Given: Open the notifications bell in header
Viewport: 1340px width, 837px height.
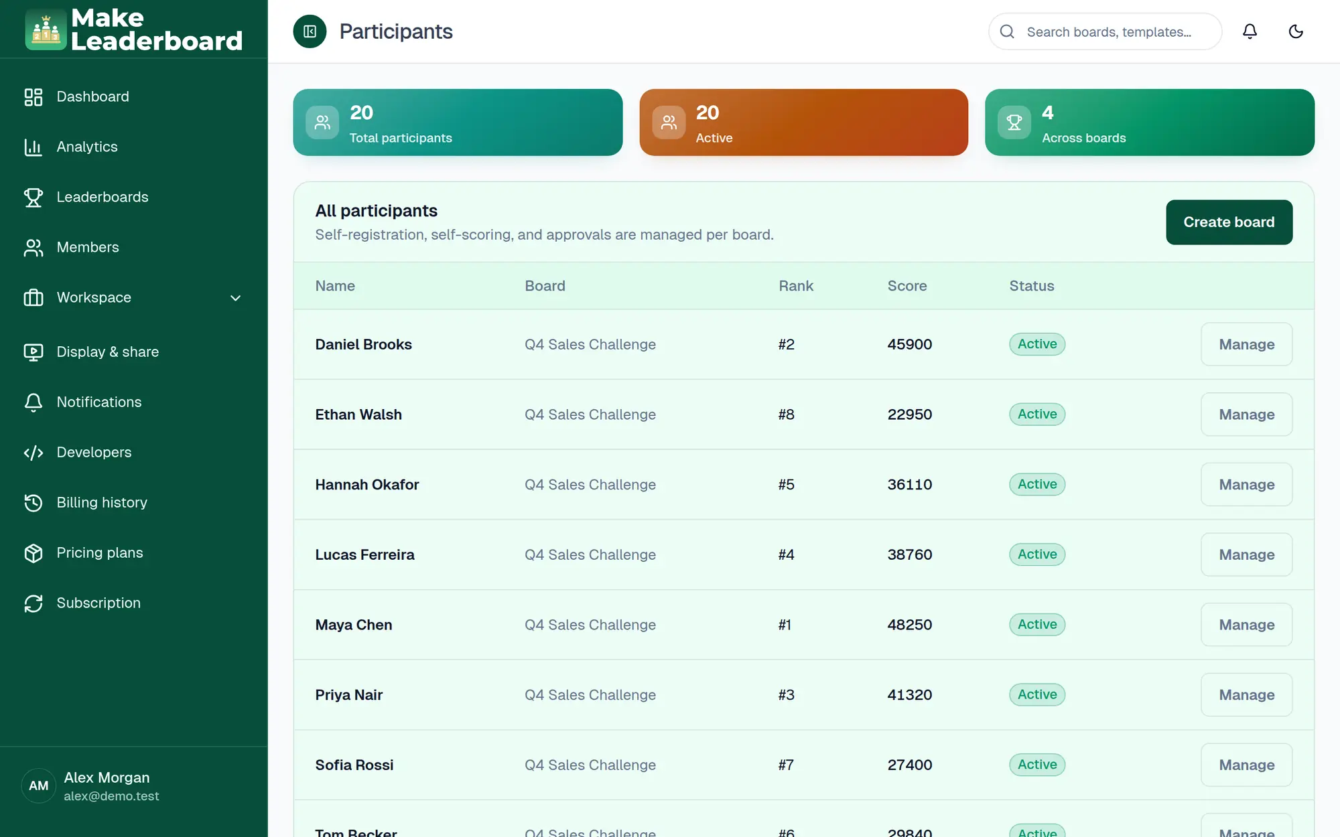Looking at the screenshot, I should 1250,31.
